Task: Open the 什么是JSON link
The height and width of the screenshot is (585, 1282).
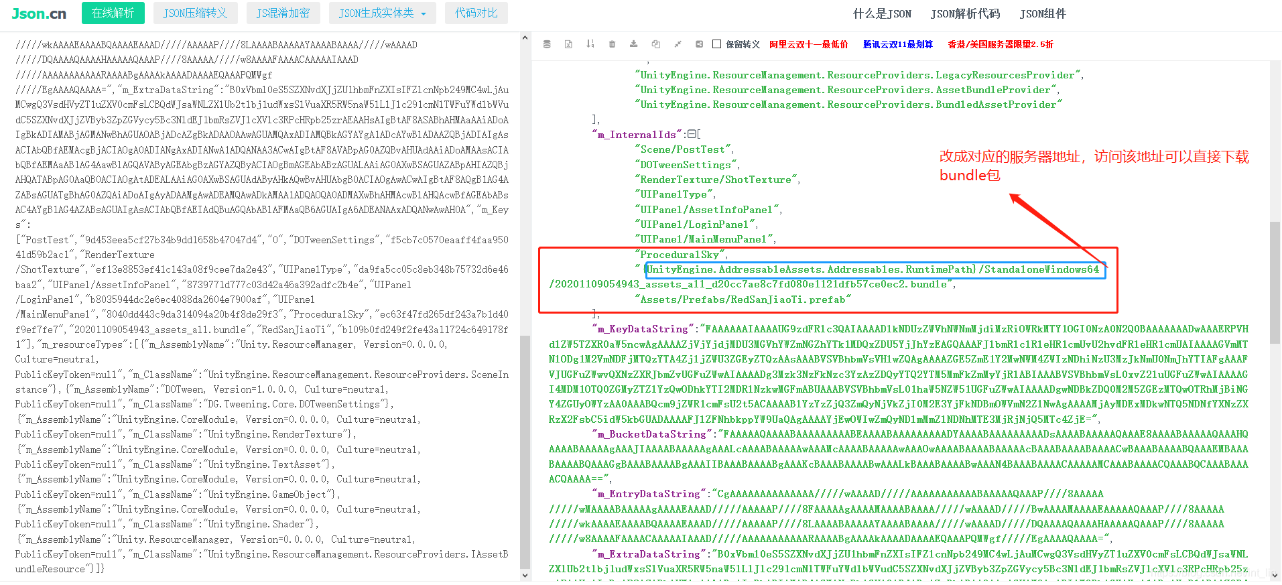Action: click(882, 13)
